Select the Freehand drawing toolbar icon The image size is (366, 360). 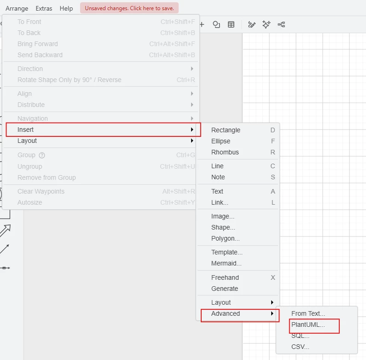pyautogui.click(x=252, y=24)
